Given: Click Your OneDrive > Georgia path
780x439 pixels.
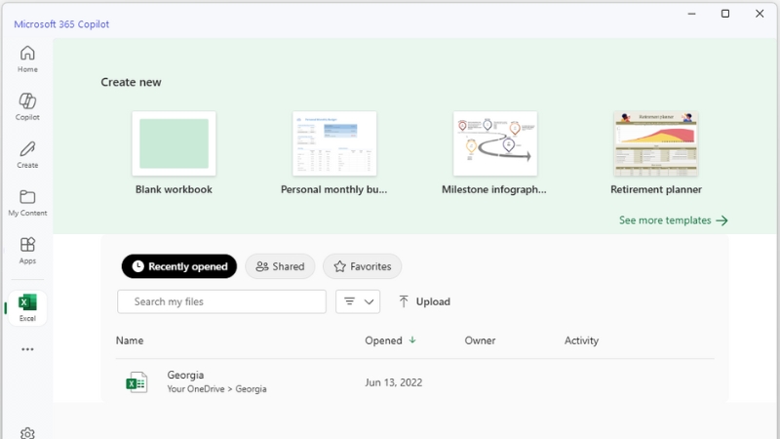Looking at the screenshot, I should [x=216, y=388].
